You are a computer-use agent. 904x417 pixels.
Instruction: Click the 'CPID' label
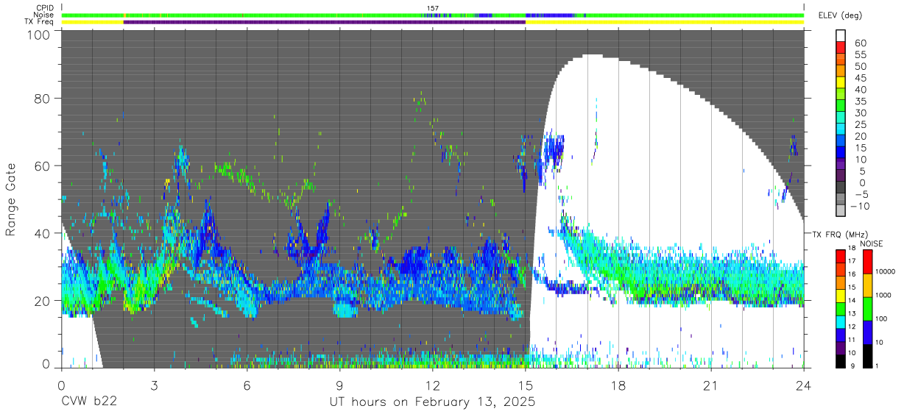click(x=46, y=8)
